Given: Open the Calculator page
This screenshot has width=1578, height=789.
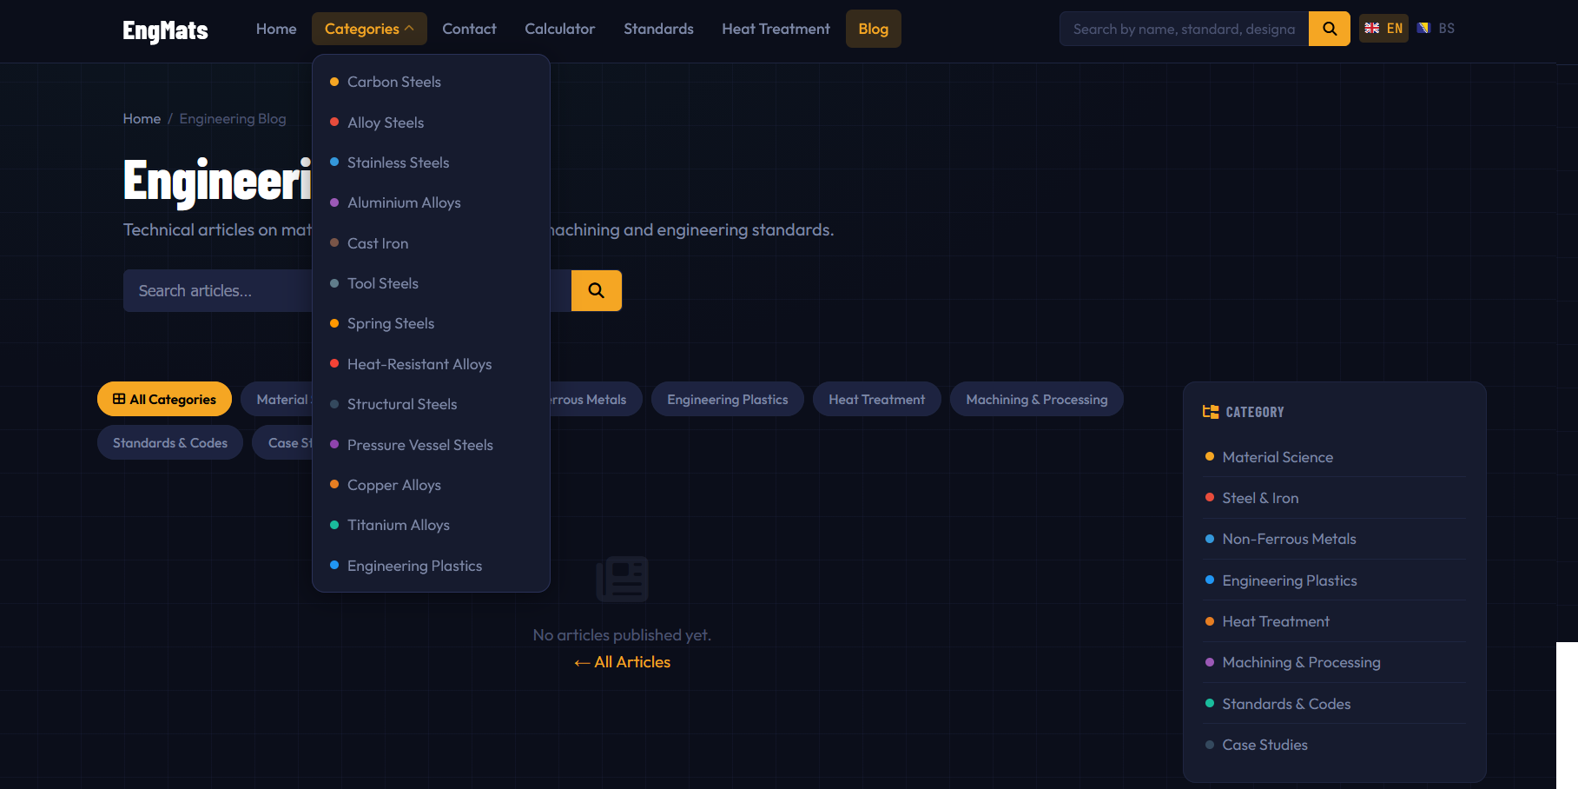Looking at the screenshot, I should (x=560, y=29).
